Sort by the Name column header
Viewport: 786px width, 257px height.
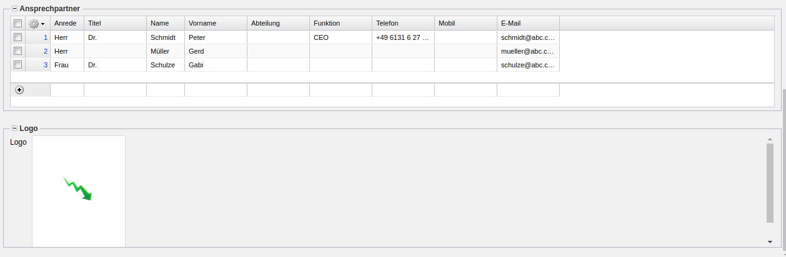coord(165,24)
